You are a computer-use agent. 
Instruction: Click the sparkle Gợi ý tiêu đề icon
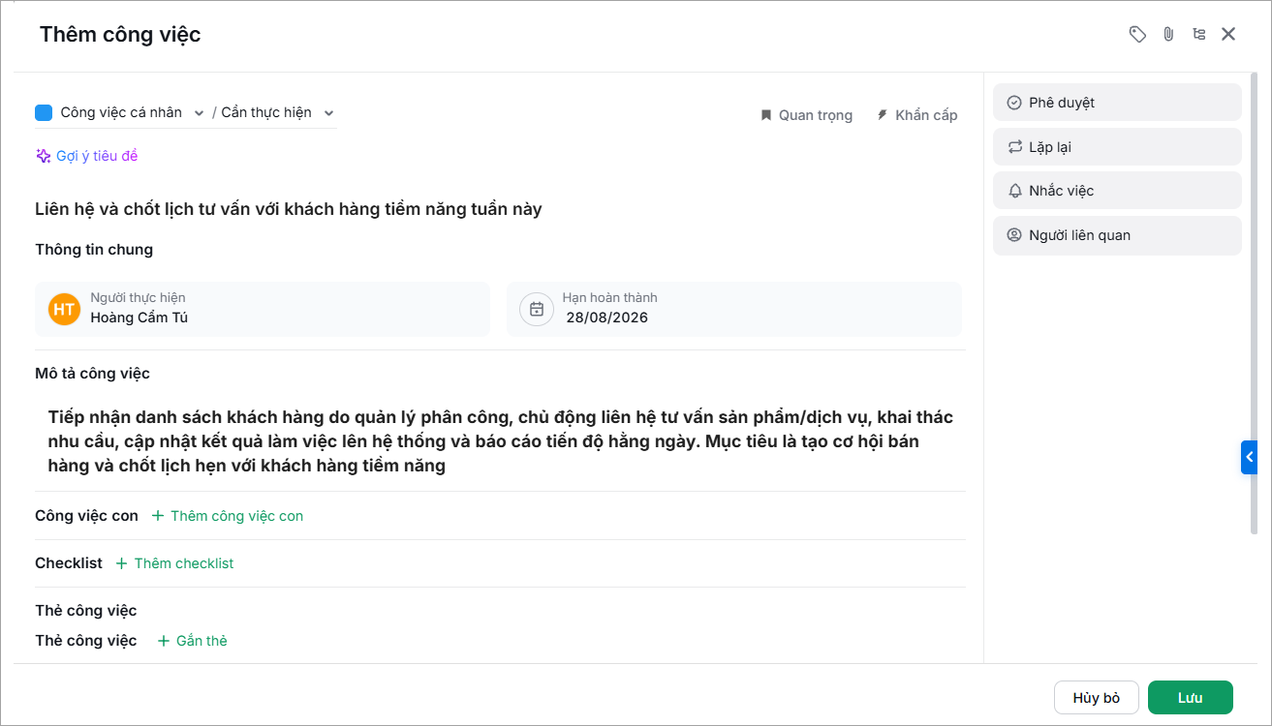[43, 156]
